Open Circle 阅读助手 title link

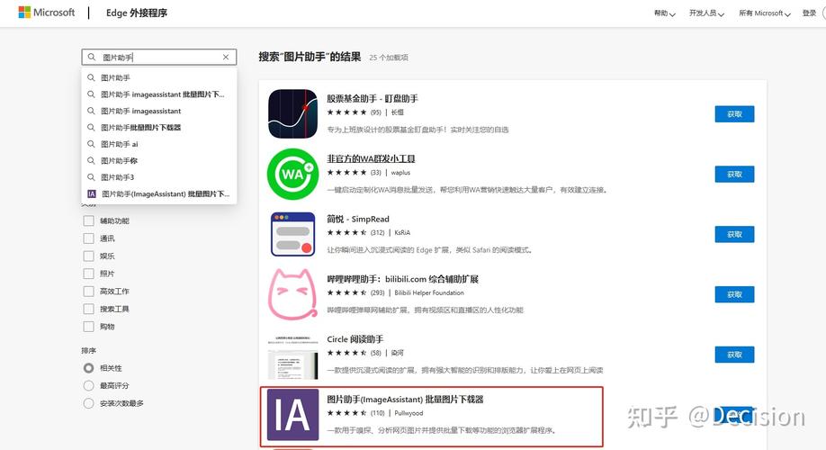355,338
